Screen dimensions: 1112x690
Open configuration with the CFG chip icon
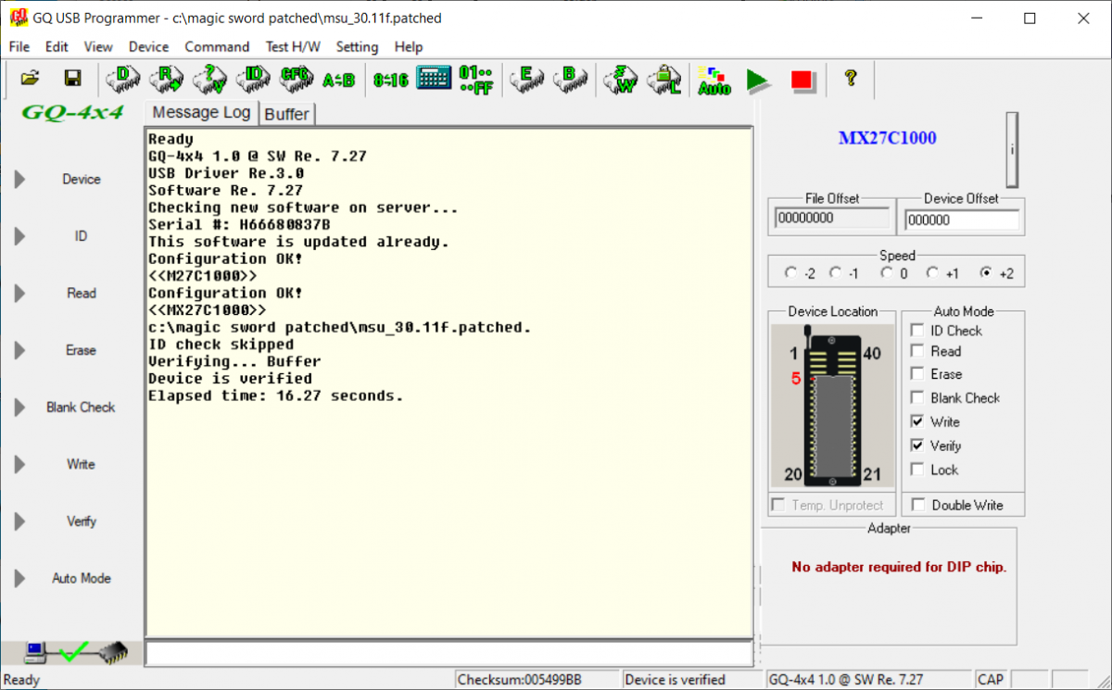pyautogui.click(x=297, y=80)
